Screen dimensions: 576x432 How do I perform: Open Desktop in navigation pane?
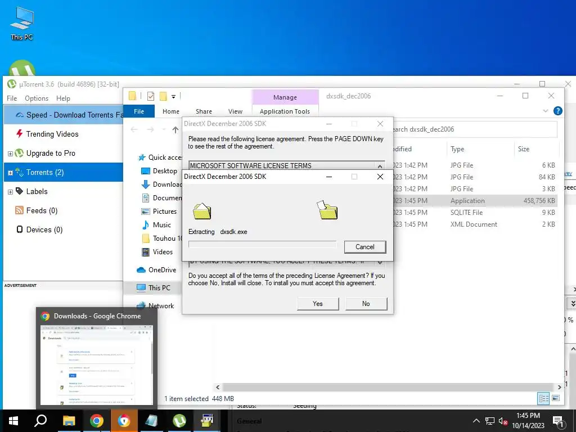(159, 171)
